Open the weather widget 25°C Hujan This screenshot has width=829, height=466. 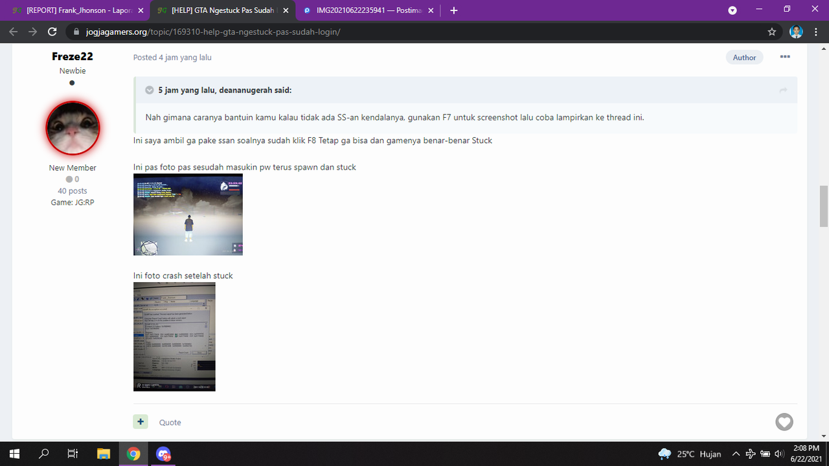point(688,454)
